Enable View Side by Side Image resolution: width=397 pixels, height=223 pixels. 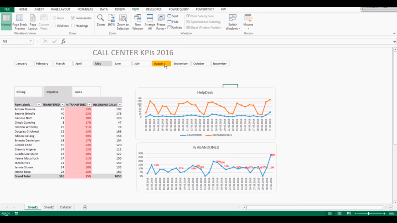(200, 16)
